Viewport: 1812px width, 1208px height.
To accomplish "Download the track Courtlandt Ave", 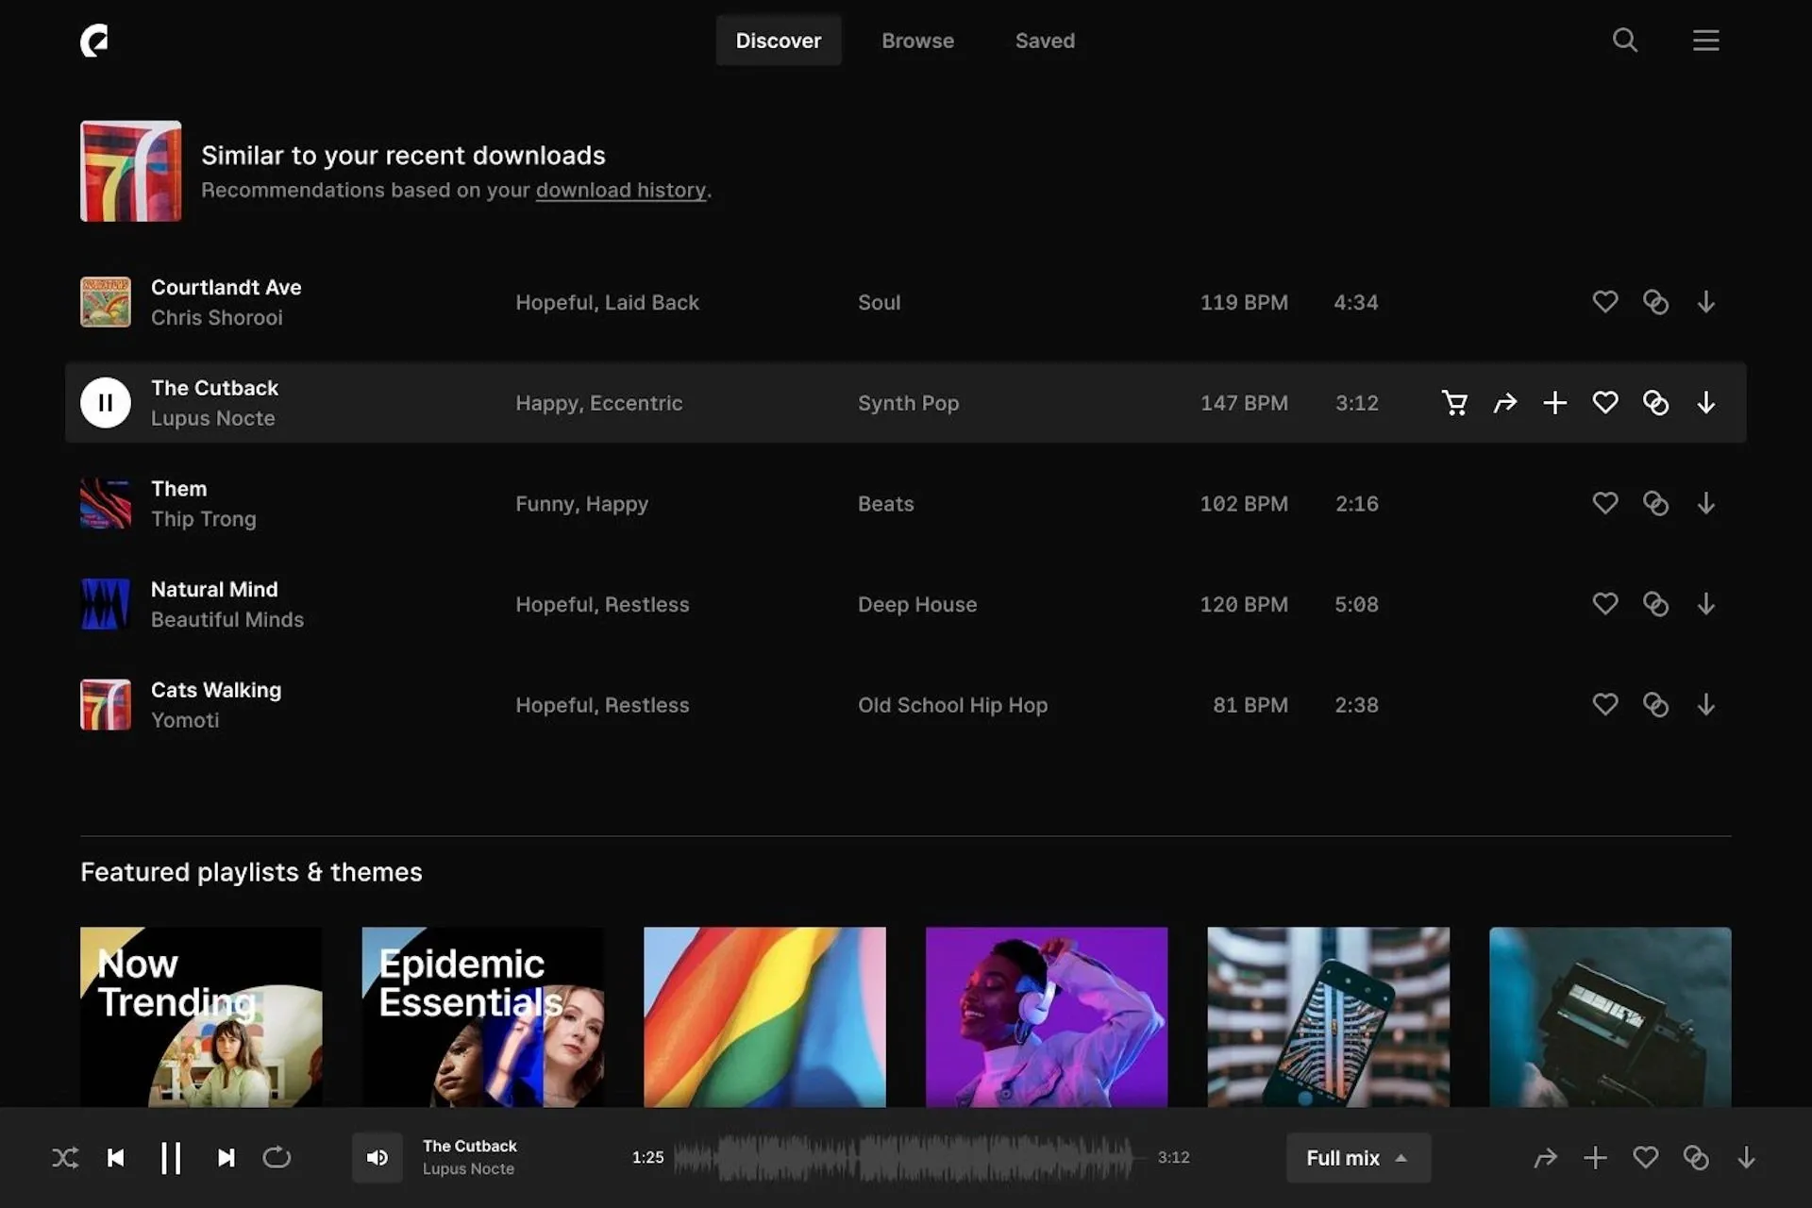I will pos(1706,302).
